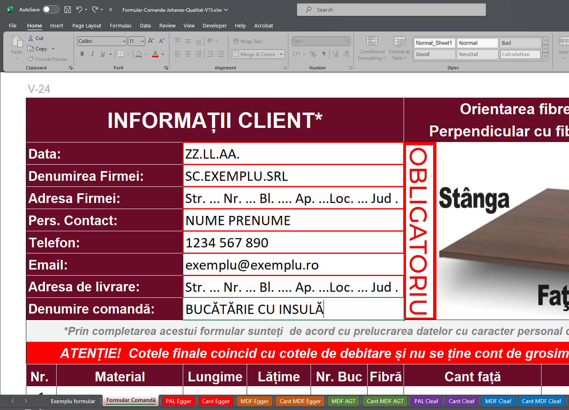Image resolution: width=569 pixels, height=410 pixels.
Task: Click the Wrap Text button
Action: point(247,42)
